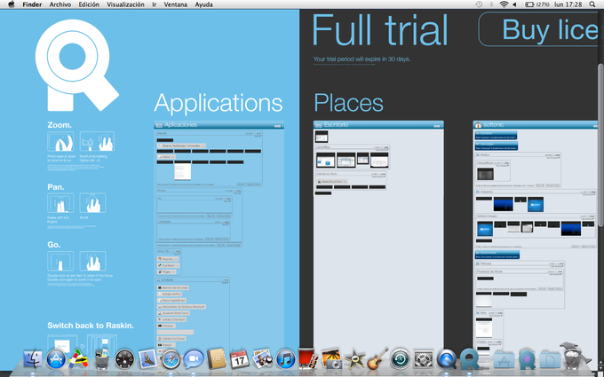Select the Documentos blue folder bar
The height and width of the screenshot is (377, 604).
497,255
